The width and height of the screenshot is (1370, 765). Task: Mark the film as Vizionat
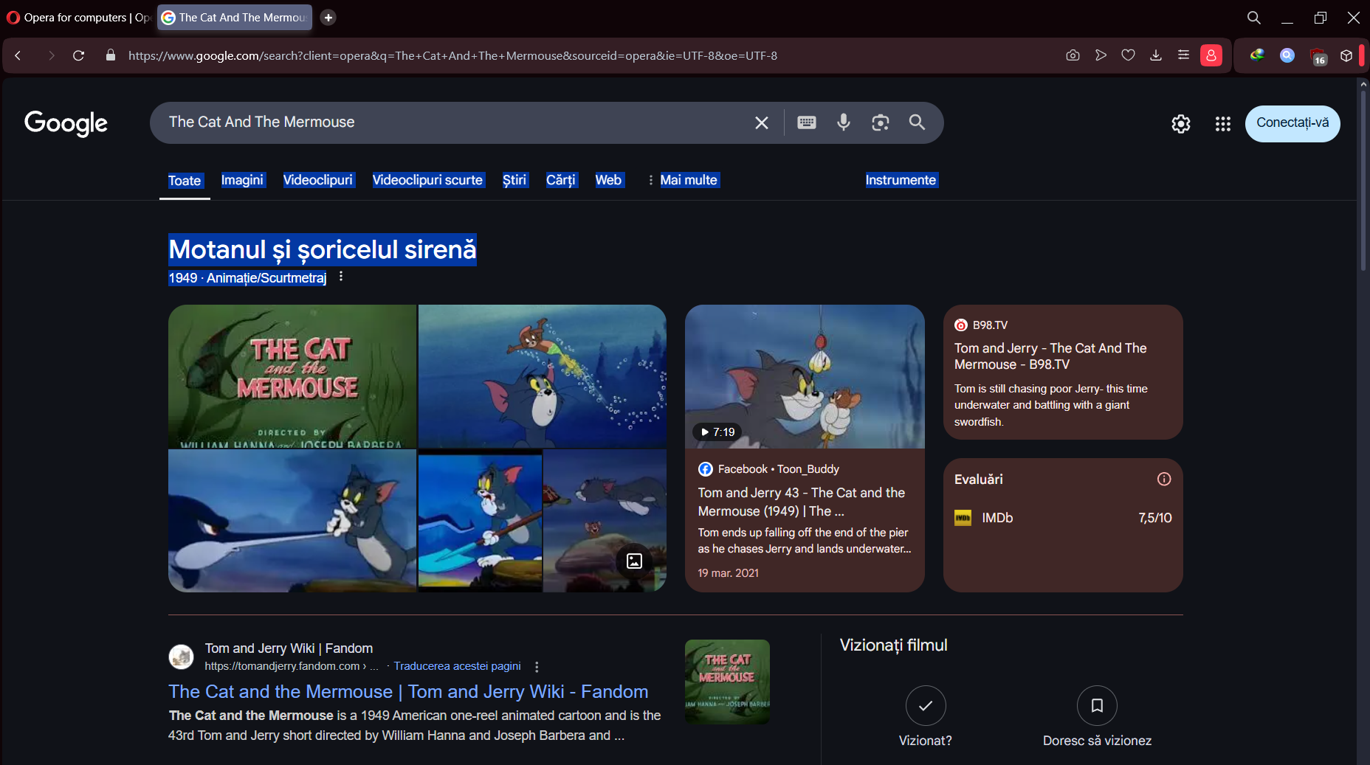coord(925,706)
